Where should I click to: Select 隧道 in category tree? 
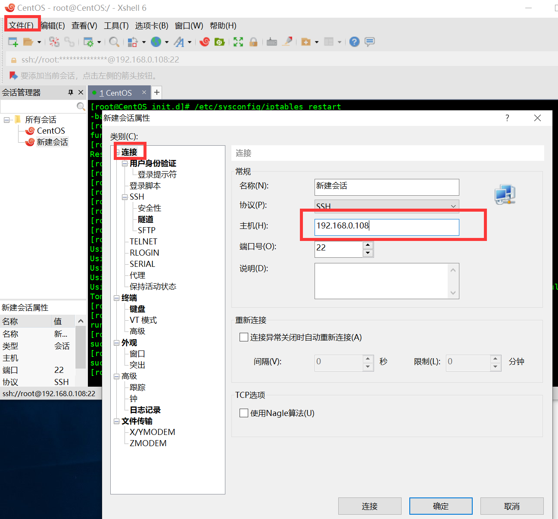[146, 219]
